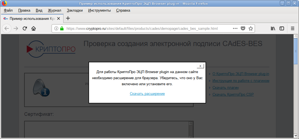Minimize the Firefox window
The height and width of the screenshot is (139, 299).
click(283, 3)
